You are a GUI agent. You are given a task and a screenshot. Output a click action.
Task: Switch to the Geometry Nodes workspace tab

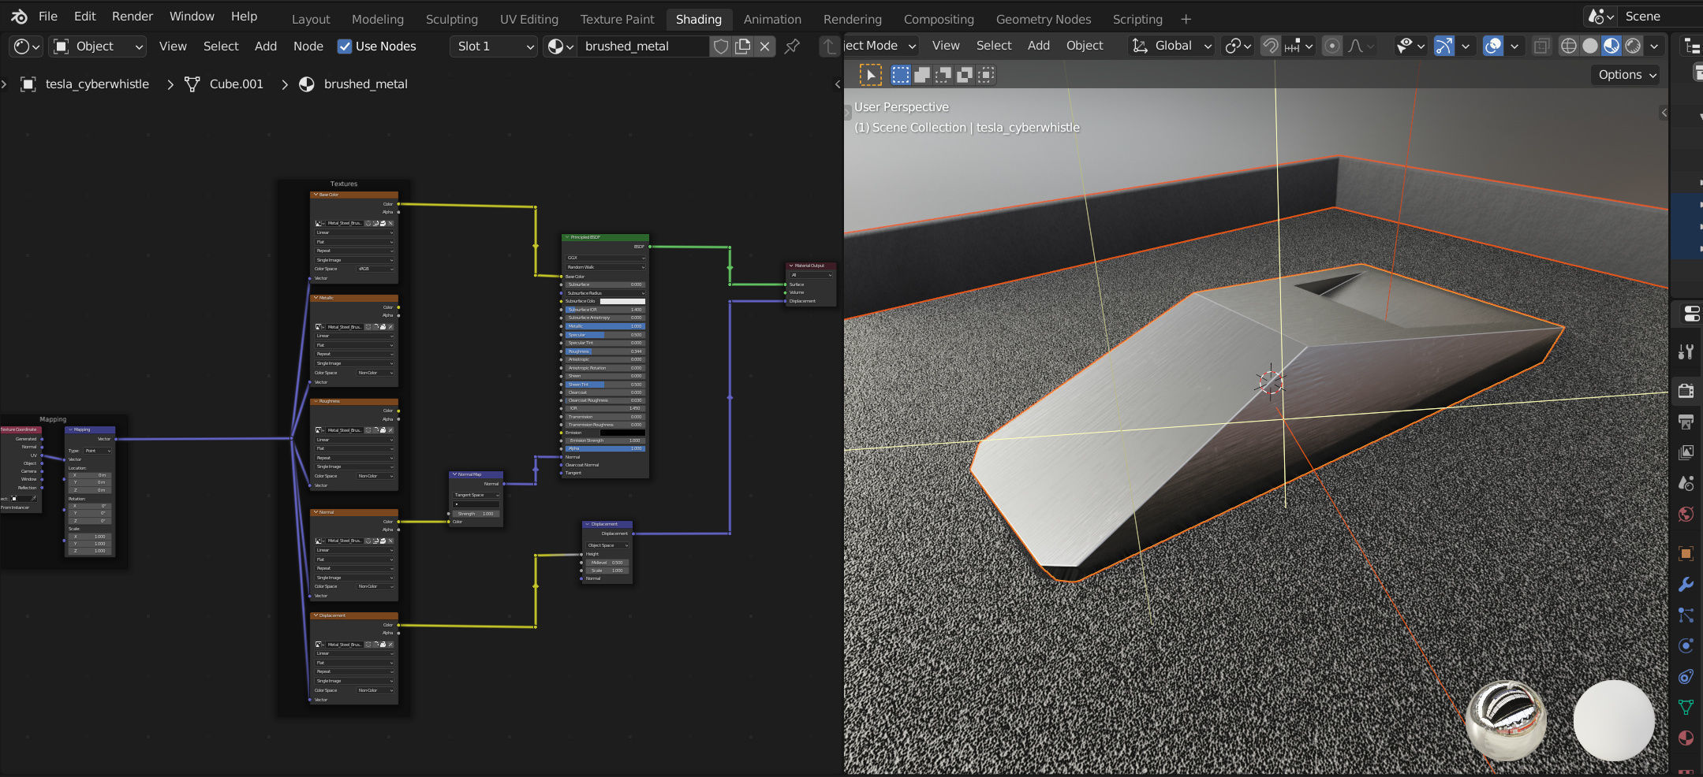coord(1044,19)
